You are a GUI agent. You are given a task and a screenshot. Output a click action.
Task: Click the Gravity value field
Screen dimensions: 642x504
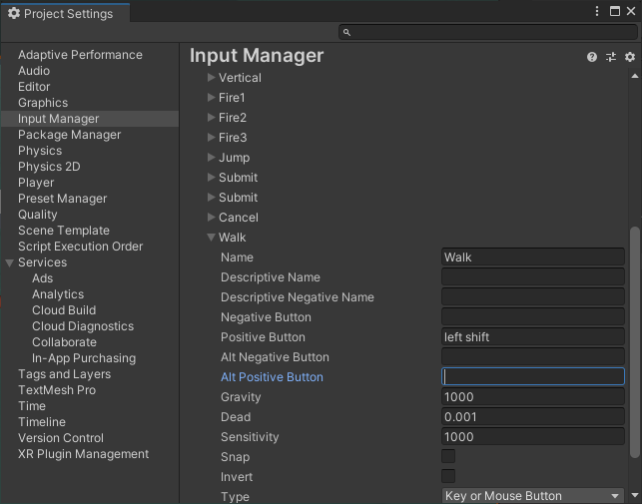pyautogui.click(x=533, y=397)
